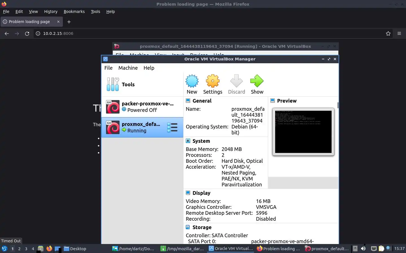
Task: Open the Firefox Tools menu
Action: [95, 12]
